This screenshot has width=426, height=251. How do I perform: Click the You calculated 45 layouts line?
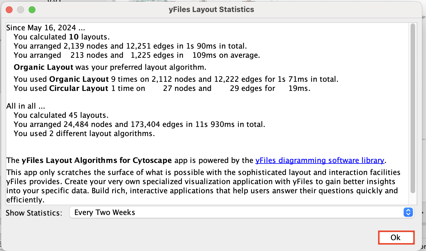tap(61, 115)
